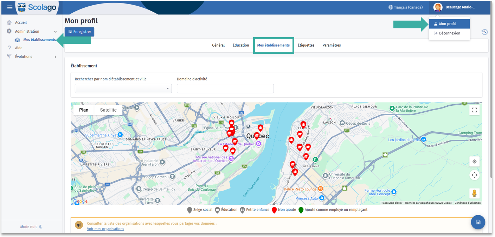
Task: Open Aide in sidebar
Action: pyautogui.click(x=19, y=48)
